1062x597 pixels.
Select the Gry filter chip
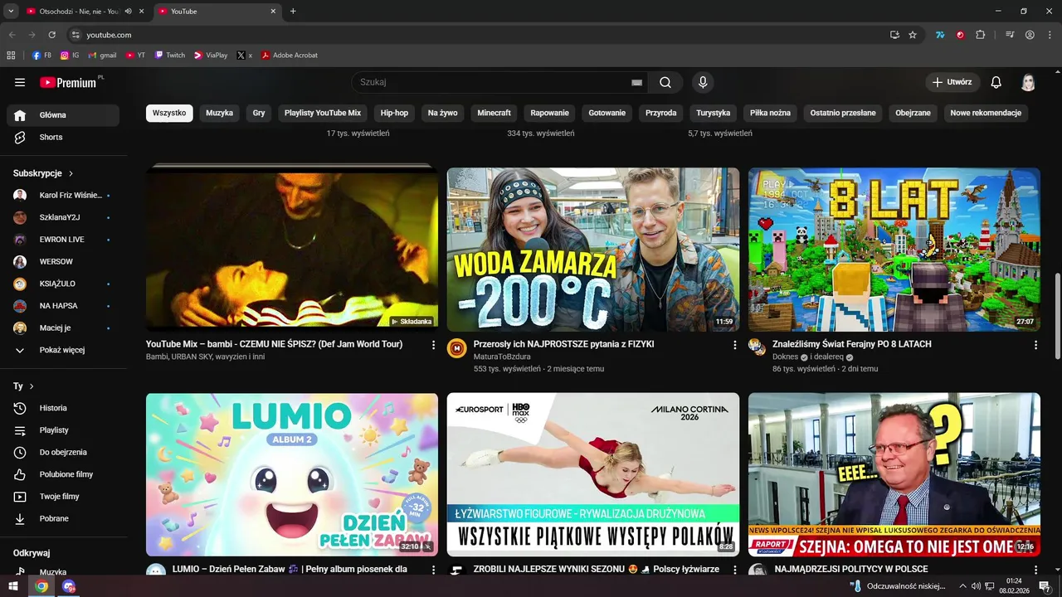coord(259,113)
